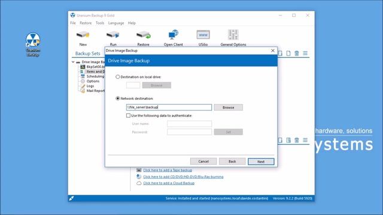The image size is (383, 215).
Task: Open the Scheduling tree item
Action: pos(93,76)
